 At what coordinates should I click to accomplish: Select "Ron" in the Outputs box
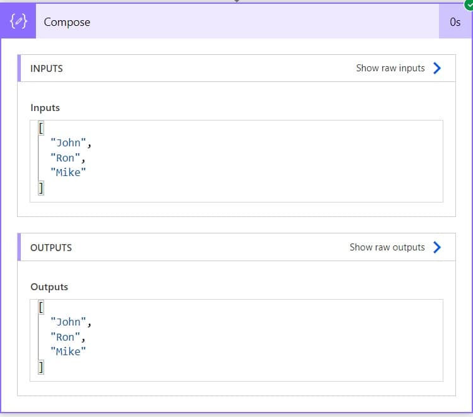pos(65,337)
